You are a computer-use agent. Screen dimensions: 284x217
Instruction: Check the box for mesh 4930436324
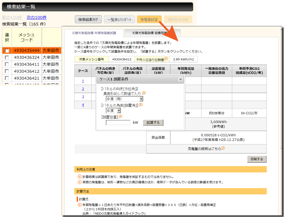7,57
